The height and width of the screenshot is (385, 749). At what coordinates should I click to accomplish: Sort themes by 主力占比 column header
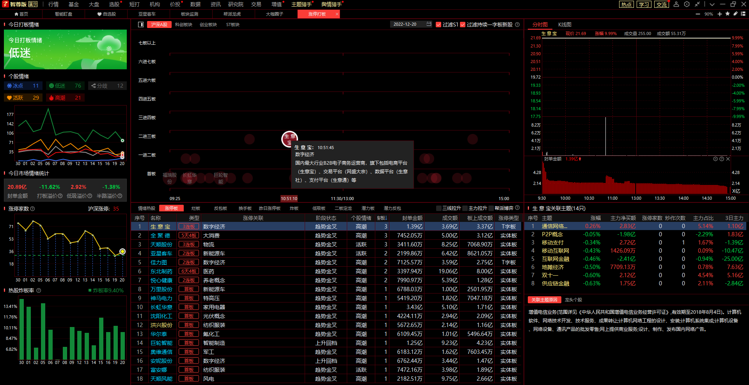703,218
